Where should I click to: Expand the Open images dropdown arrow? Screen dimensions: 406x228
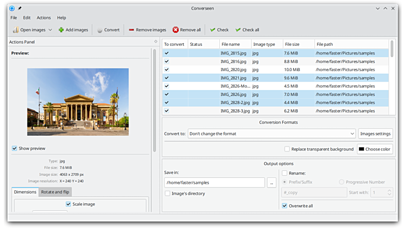coord(50,30)
